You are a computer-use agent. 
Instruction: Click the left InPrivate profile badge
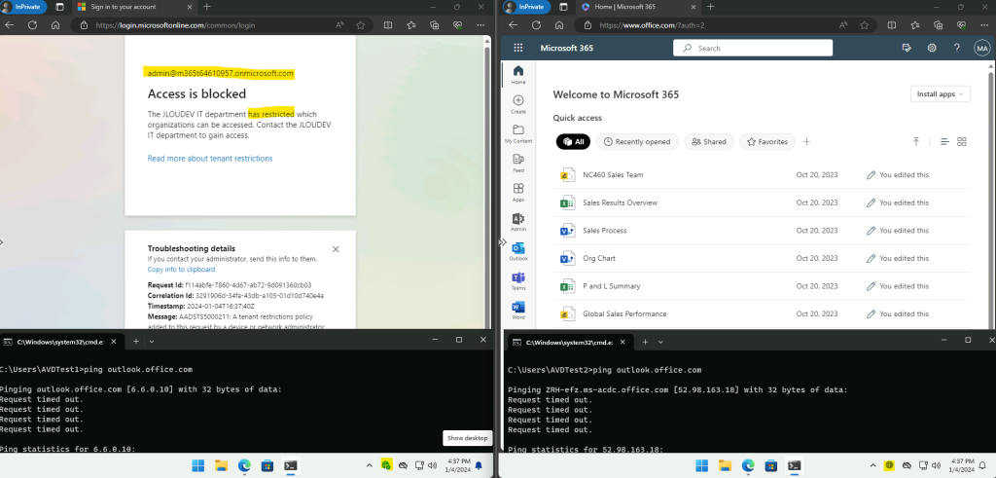[x=23, y=7]
